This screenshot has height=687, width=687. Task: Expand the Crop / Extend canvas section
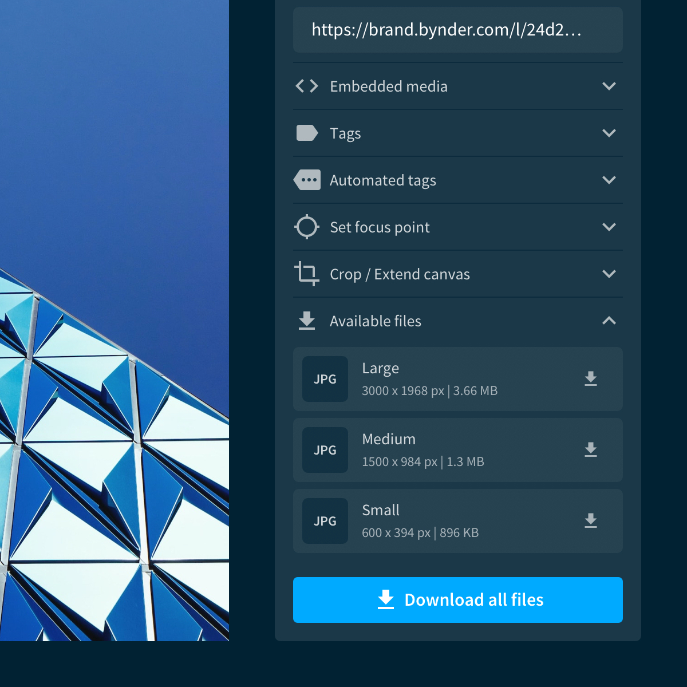tap(610, 274)
